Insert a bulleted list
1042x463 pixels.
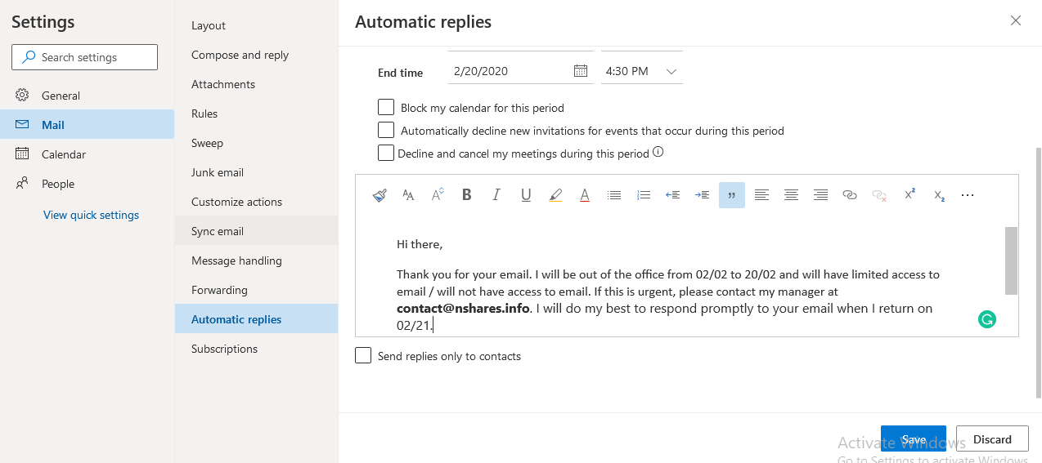(x=614, y=195)
